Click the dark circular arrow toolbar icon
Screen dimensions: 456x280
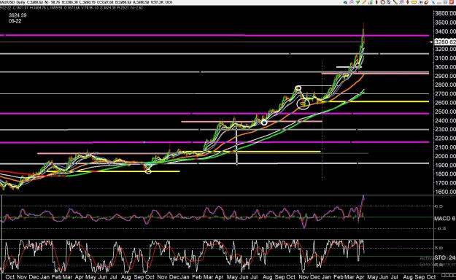(427, 2)
